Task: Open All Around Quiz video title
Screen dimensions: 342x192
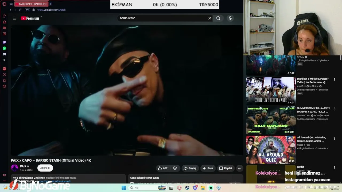Action: (312, 139)
